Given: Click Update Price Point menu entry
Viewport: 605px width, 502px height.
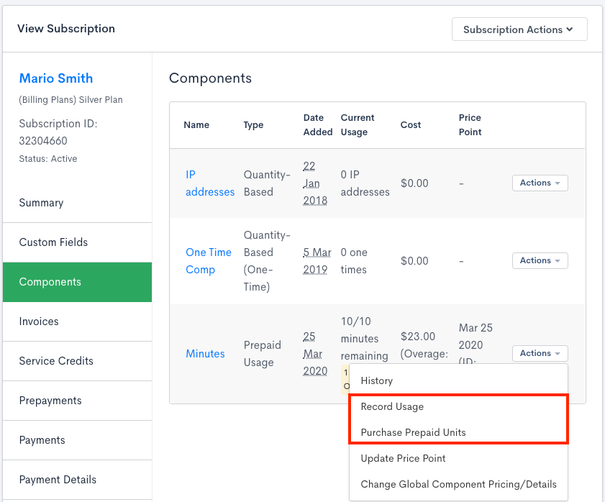Looking at the screenshot, I should pyautogui.click(x=403, y=458).
